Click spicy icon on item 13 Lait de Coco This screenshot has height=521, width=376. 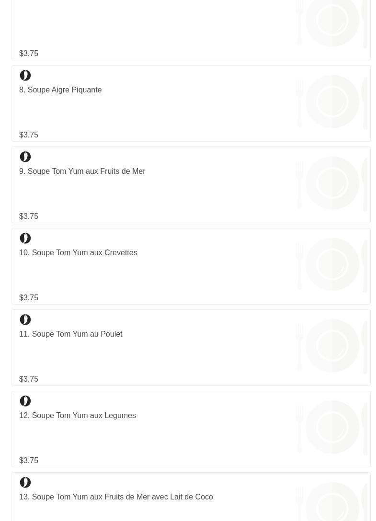point(25,483)
